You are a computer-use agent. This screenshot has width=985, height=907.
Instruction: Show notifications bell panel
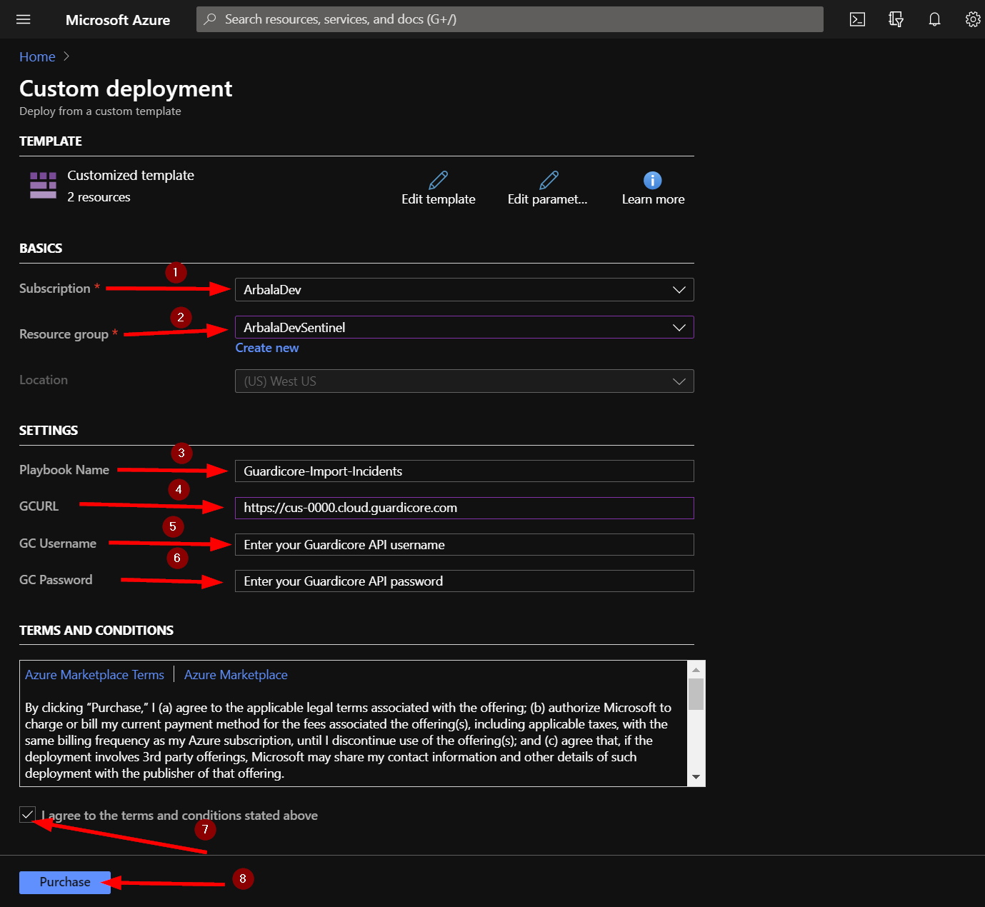click(x=934, y=19)
